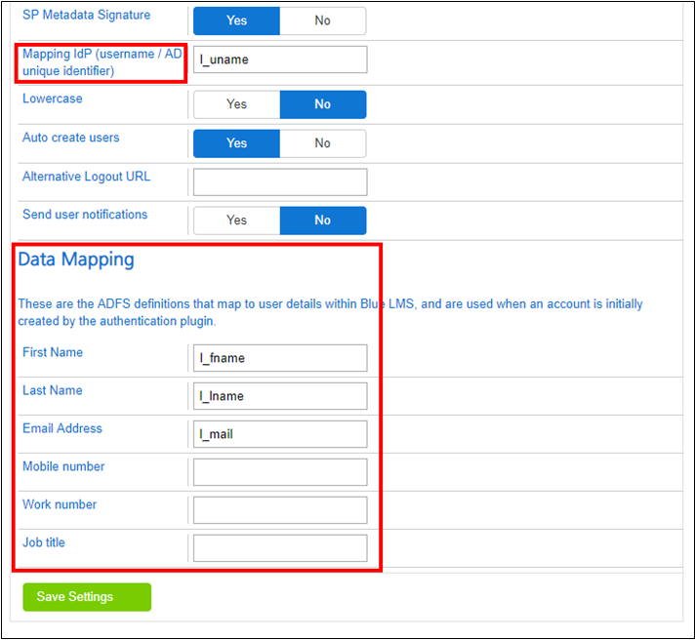Click the Last Name label
The width and height of the screenshot is (695, 640).
(53, 390)
